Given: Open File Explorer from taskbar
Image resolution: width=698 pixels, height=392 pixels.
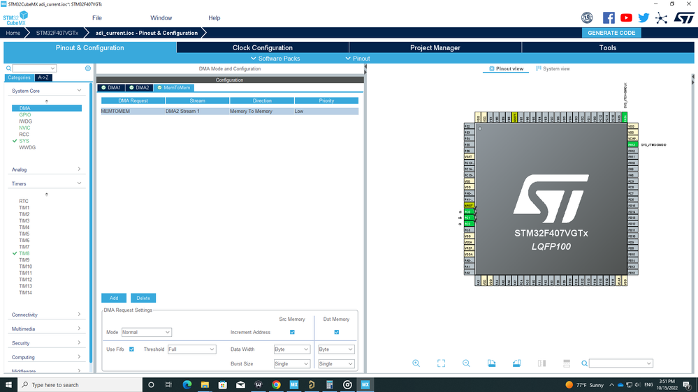Looking at the screenshot, I should [x=205, y=385].
